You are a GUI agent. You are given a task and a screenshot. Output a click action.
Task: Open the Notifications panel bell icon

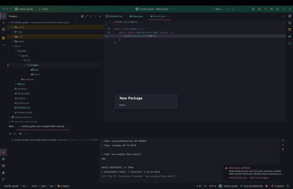290,16
